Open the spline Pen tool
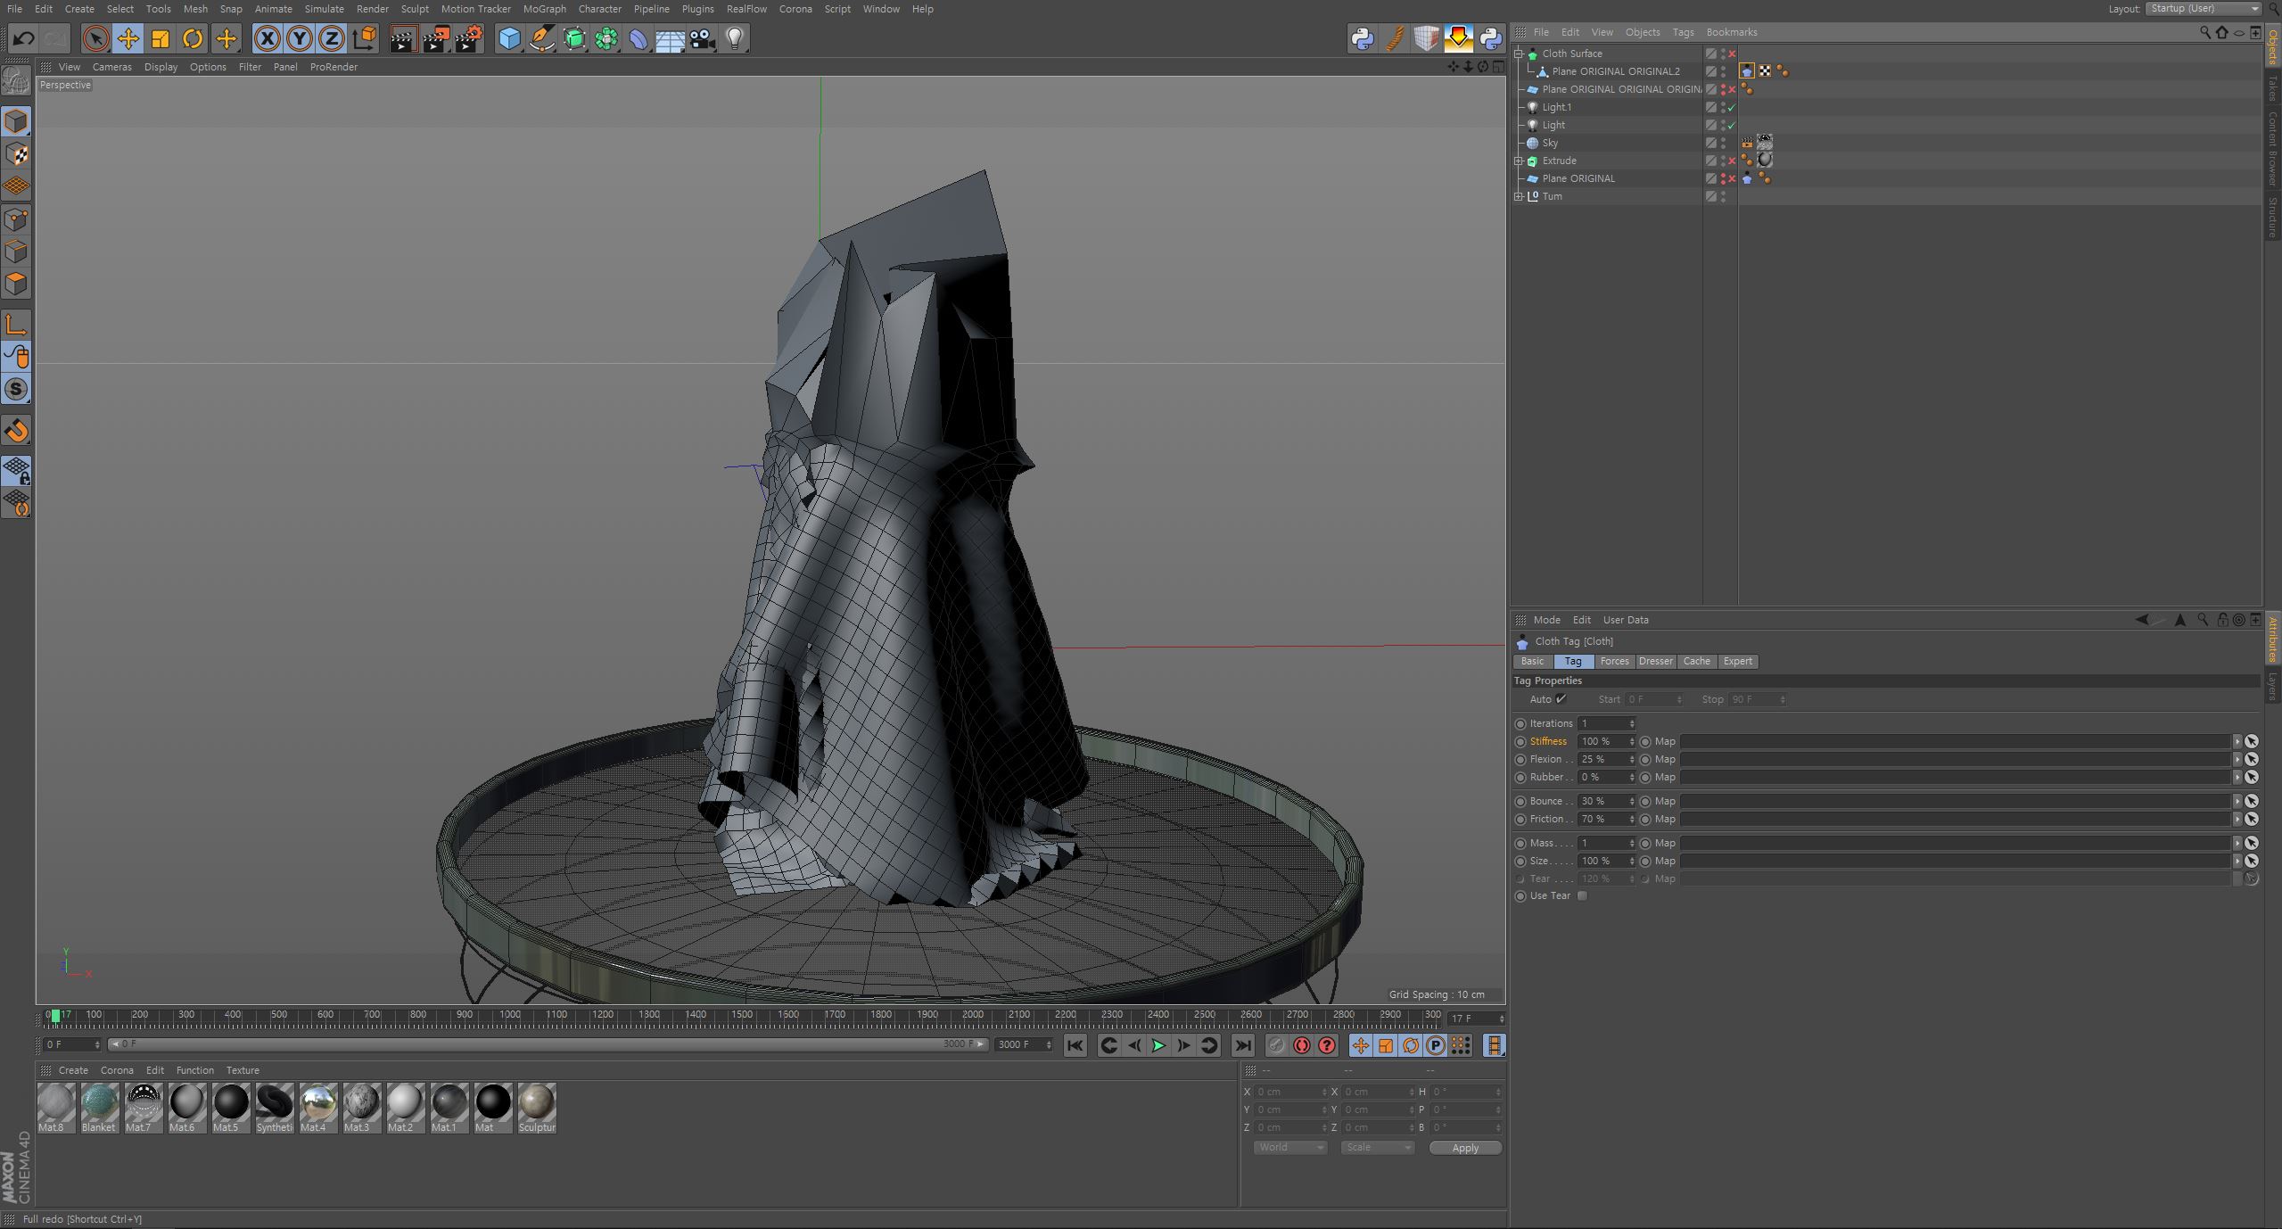Image resolution: width=2282 pixels, height=1229 pixels. click(541, 38)
